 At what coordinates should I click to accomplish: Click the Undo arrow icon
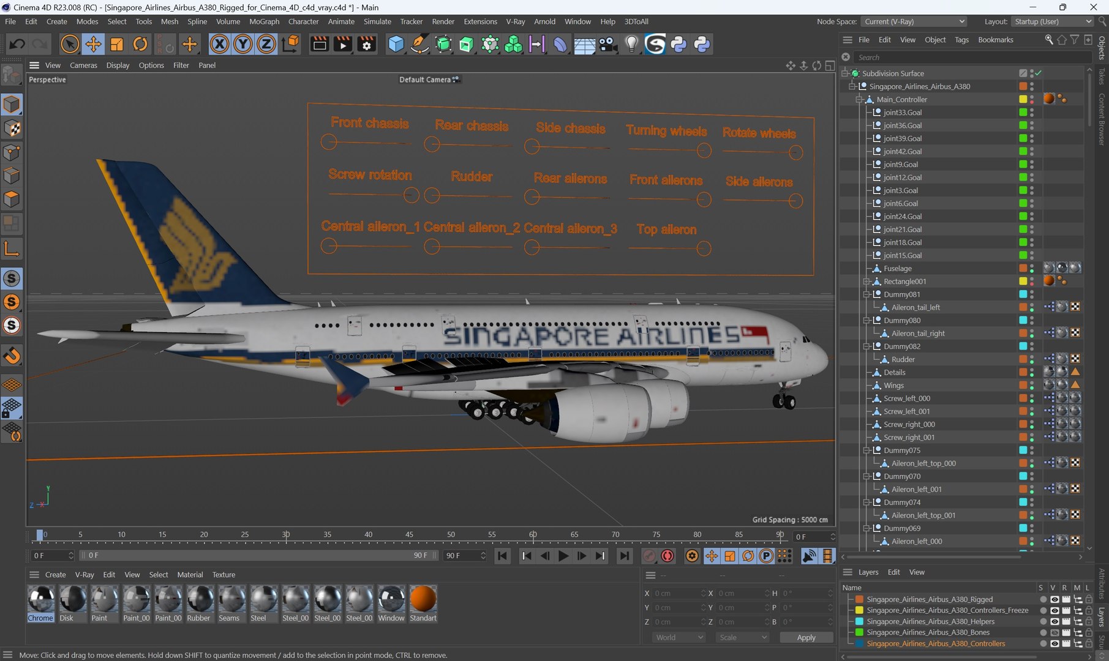point(17,44)
